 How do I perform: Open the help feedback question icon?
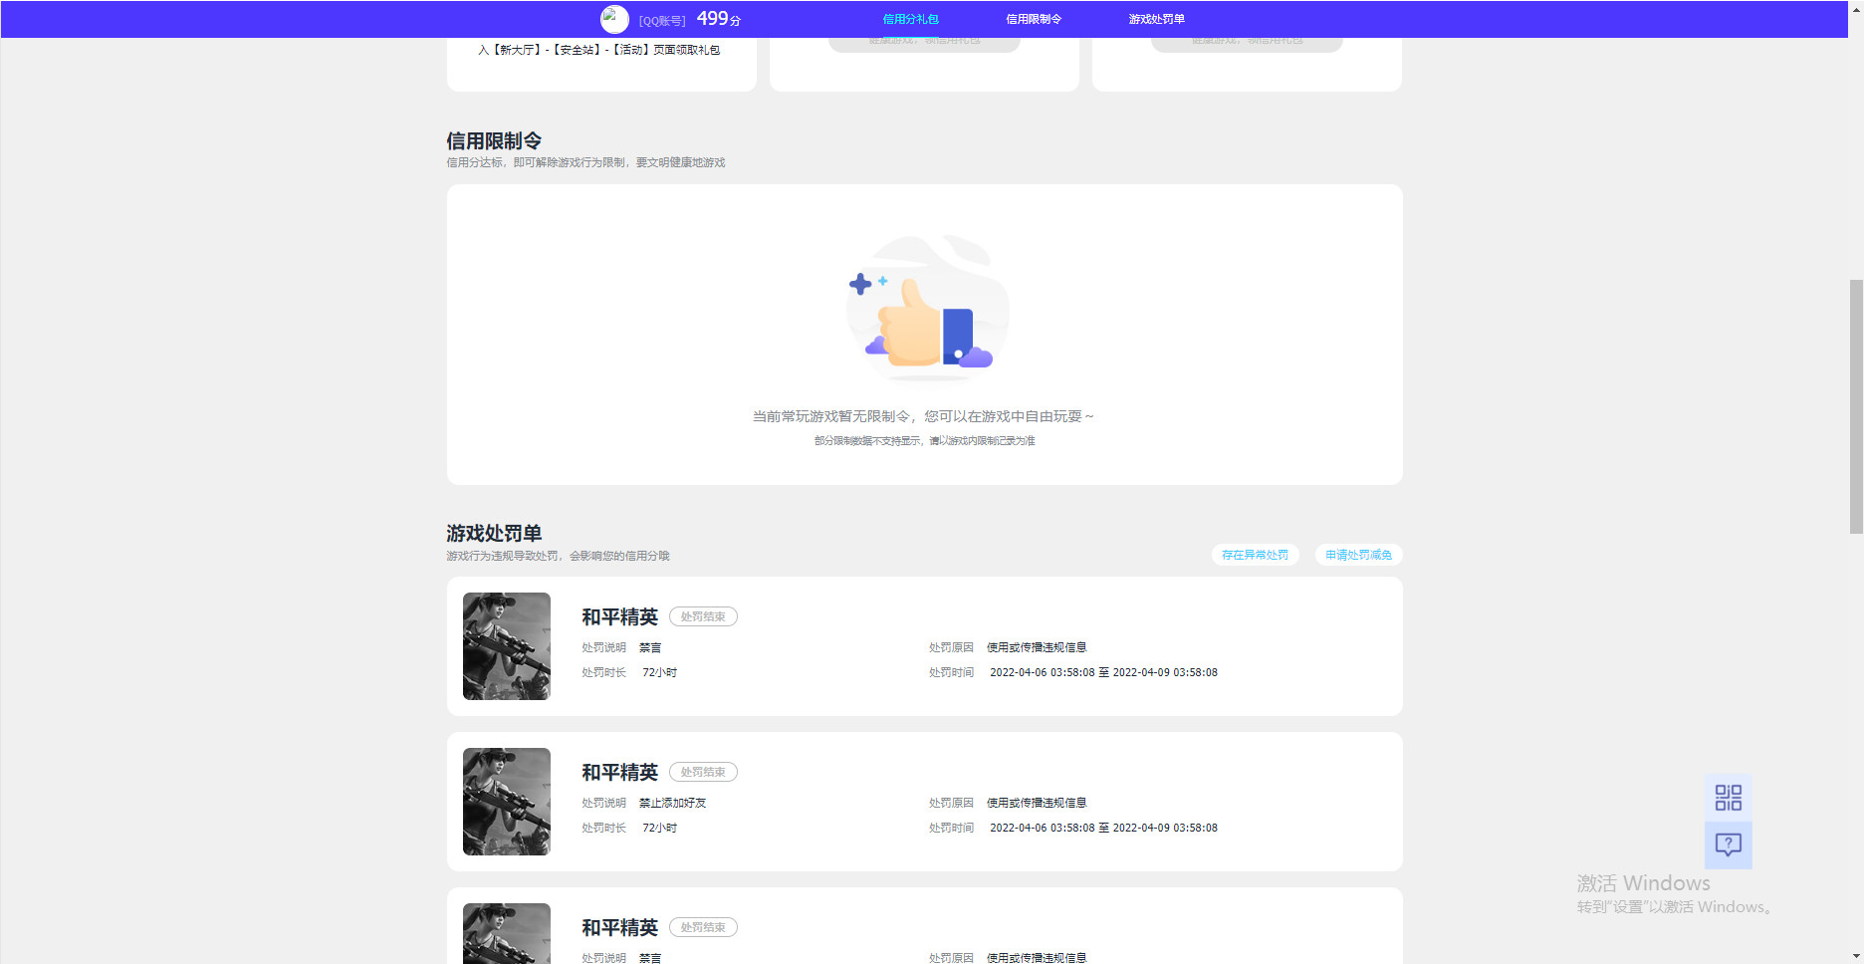click(x=1729, y=845)
